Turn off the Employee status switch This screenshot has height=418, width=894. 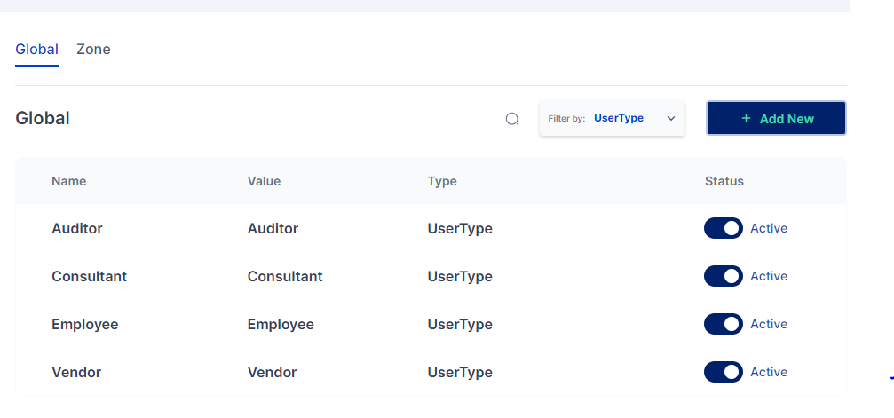pos(723,324)
